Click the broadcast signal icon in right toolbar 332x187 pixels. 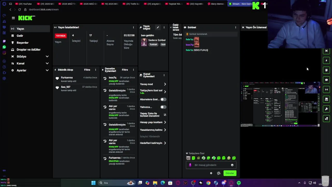pos(326,90)
